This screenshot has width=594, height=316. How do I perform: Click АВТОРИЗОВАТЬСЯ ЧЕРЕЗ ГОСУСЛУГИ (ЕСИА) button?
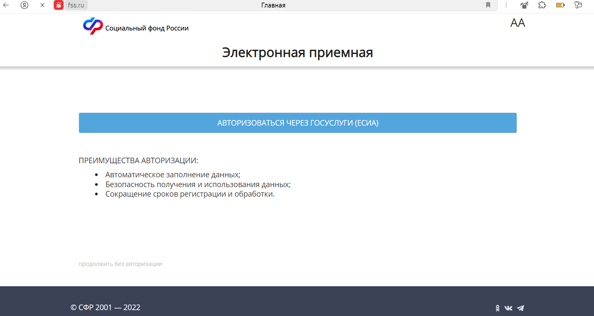pyautogui.click(x=297, y=123)
